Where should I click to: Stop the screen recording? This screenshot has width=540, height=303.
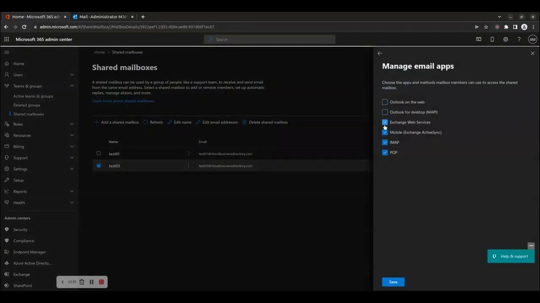coord(101,282)
